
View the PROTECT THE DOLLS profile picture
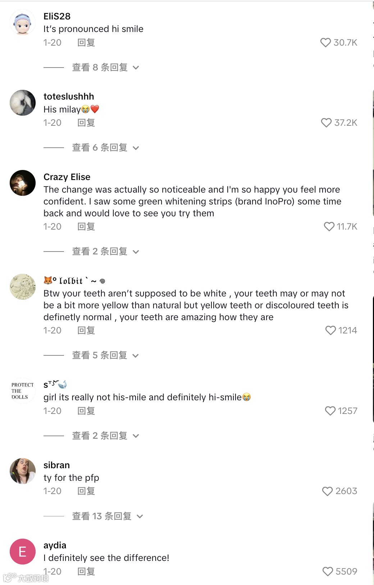point(23,391)
